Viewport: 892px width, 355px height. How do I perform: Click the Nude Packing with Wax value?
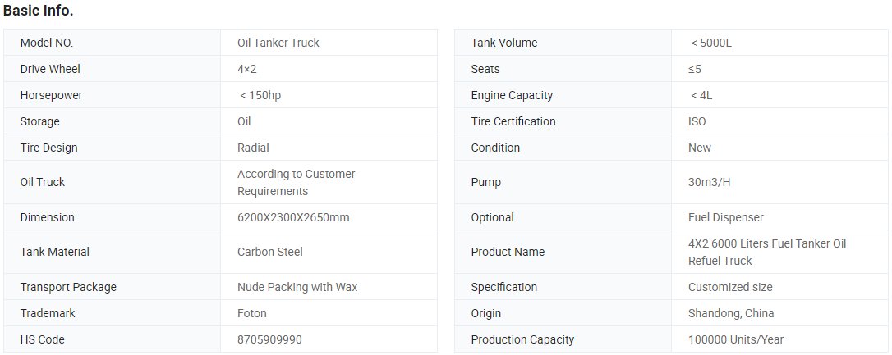pyautogui.click(x=297, y=287)
